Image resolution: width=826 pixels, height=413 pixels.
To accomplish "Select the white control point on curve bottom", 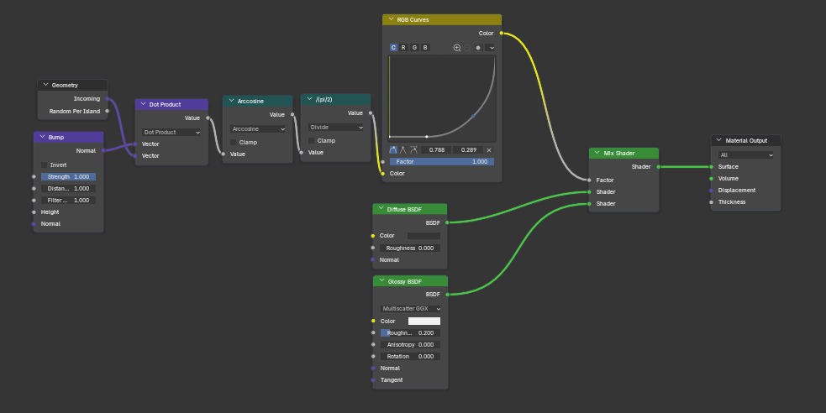I will coord(427,137).
